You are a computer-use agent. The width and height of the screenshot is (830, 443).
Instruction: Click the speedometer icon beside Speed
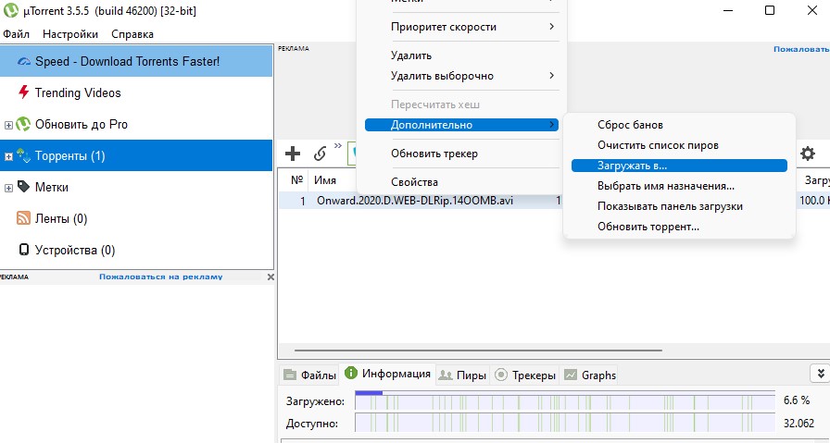24,61
